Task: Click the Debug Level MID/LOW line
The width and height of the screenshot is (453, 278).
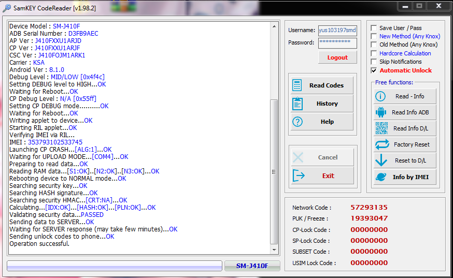Action: tap(57, 77)
